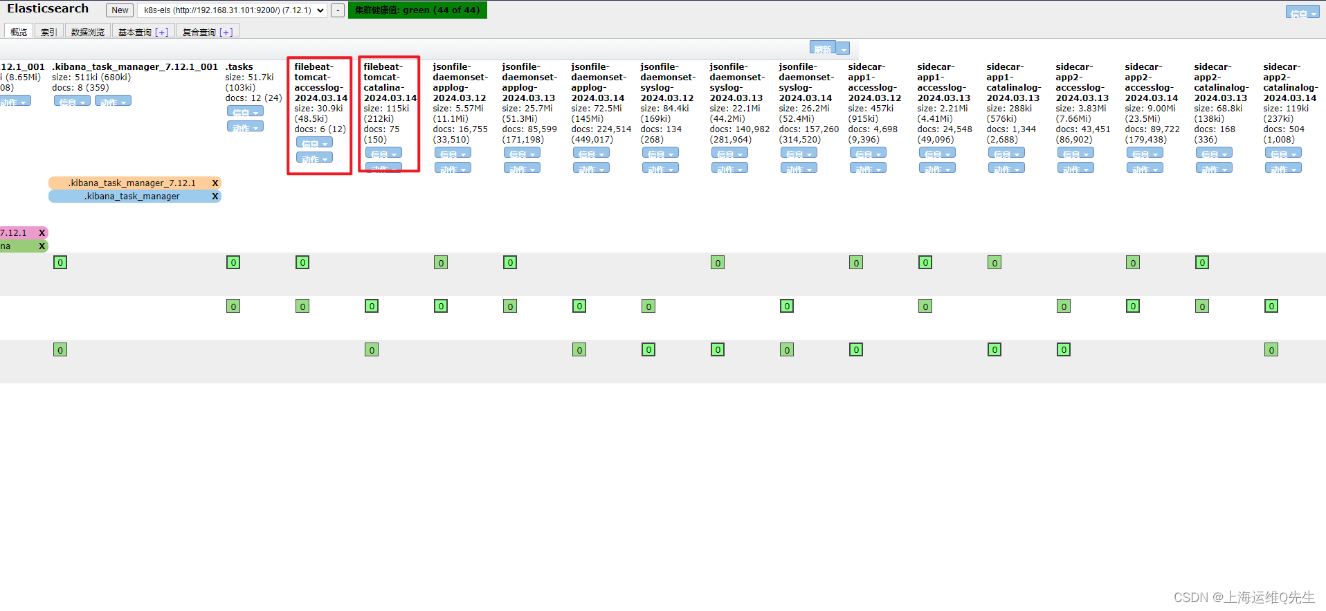Click the New connection button
This screenshot has height=611, width=1326.
pyautogui.click(x=120, y=10)
